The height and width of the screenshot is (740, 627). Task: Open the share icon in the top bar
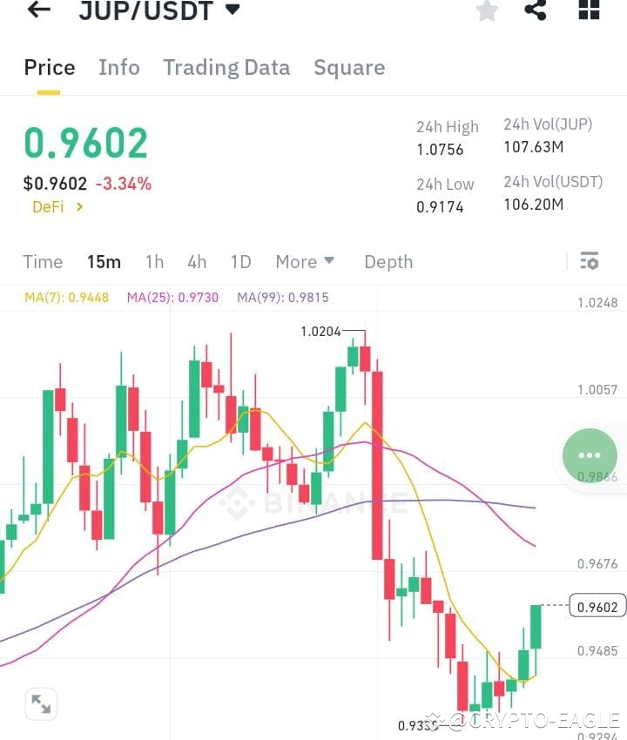536,11
